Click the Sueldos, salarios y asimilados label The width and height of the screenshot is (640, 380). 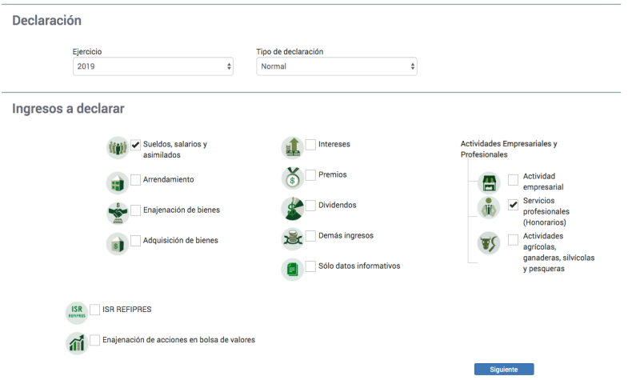[175, 150]
